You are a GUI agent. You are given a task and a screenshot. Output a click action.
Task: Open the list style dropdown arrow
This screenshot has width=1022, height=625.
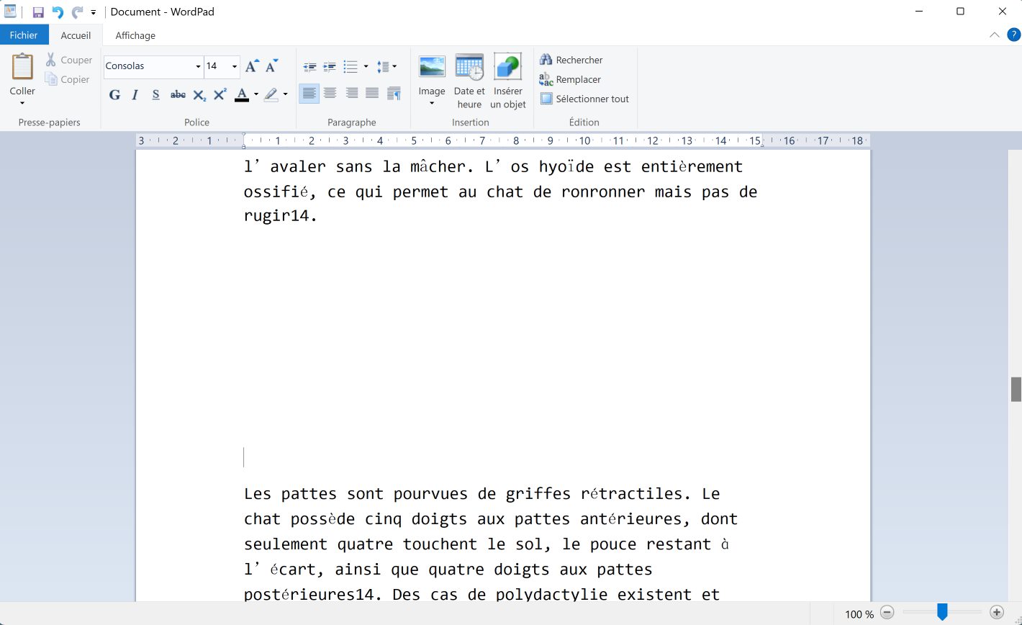pyautogui.click(x=366, y=67)
